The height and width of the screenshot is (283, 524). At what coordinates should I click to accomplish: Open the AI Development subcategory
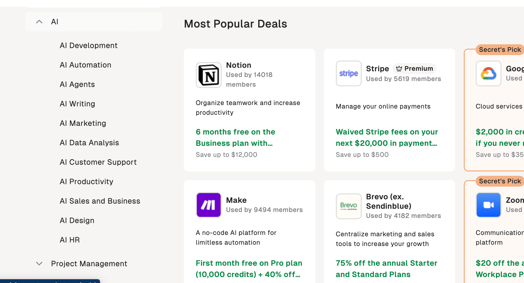(88, 45)
